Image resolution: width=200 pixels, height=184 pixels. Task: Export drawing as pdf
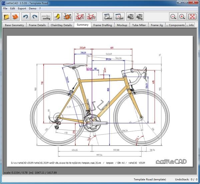pyautogui.click(x=119, y=16)
